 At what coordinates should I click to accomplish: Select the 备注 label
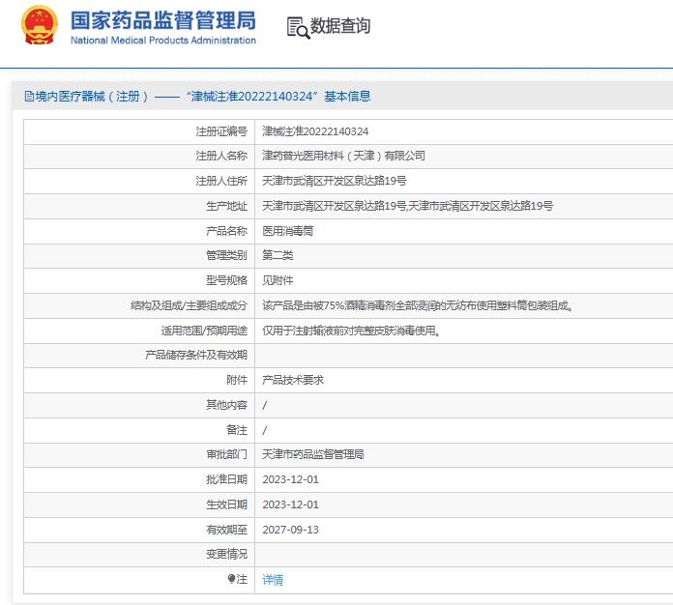click(x=237, y=429)
